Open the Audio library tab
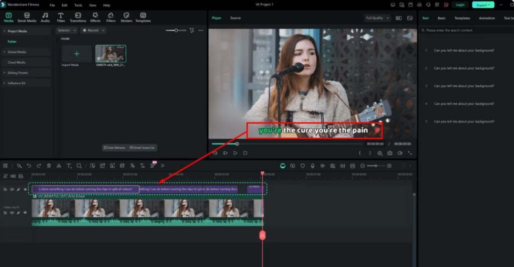 [45, 18]
